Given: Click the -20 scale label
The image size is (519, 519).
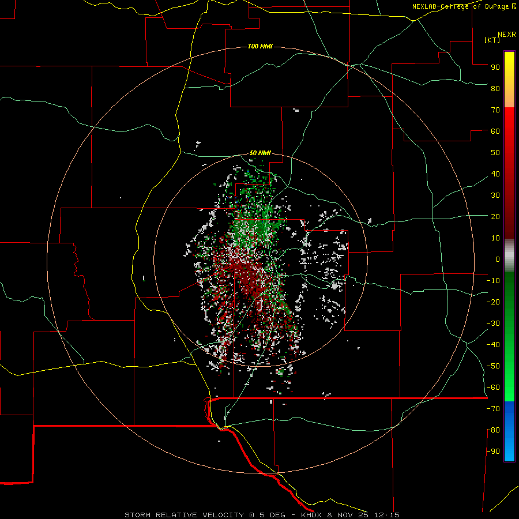Looking at the screenshot, I should click(493, 302).
